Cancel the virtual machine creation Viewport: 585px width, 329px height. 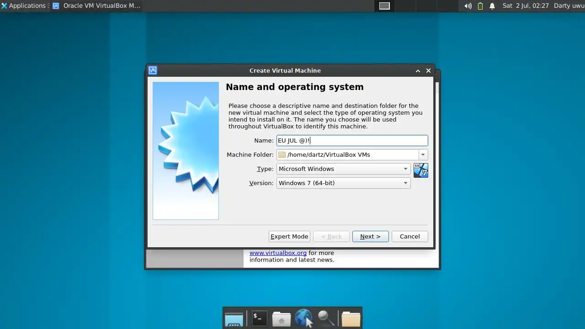[x=409, y=236]
